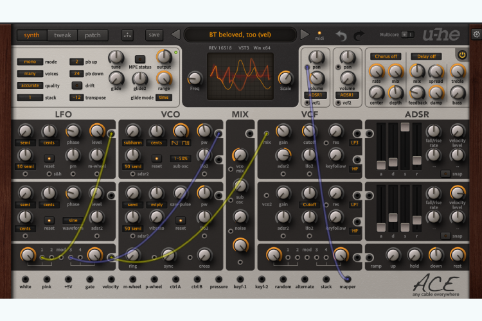Click the treble knob
Viewport: 482px width, 321px height.
458,71
